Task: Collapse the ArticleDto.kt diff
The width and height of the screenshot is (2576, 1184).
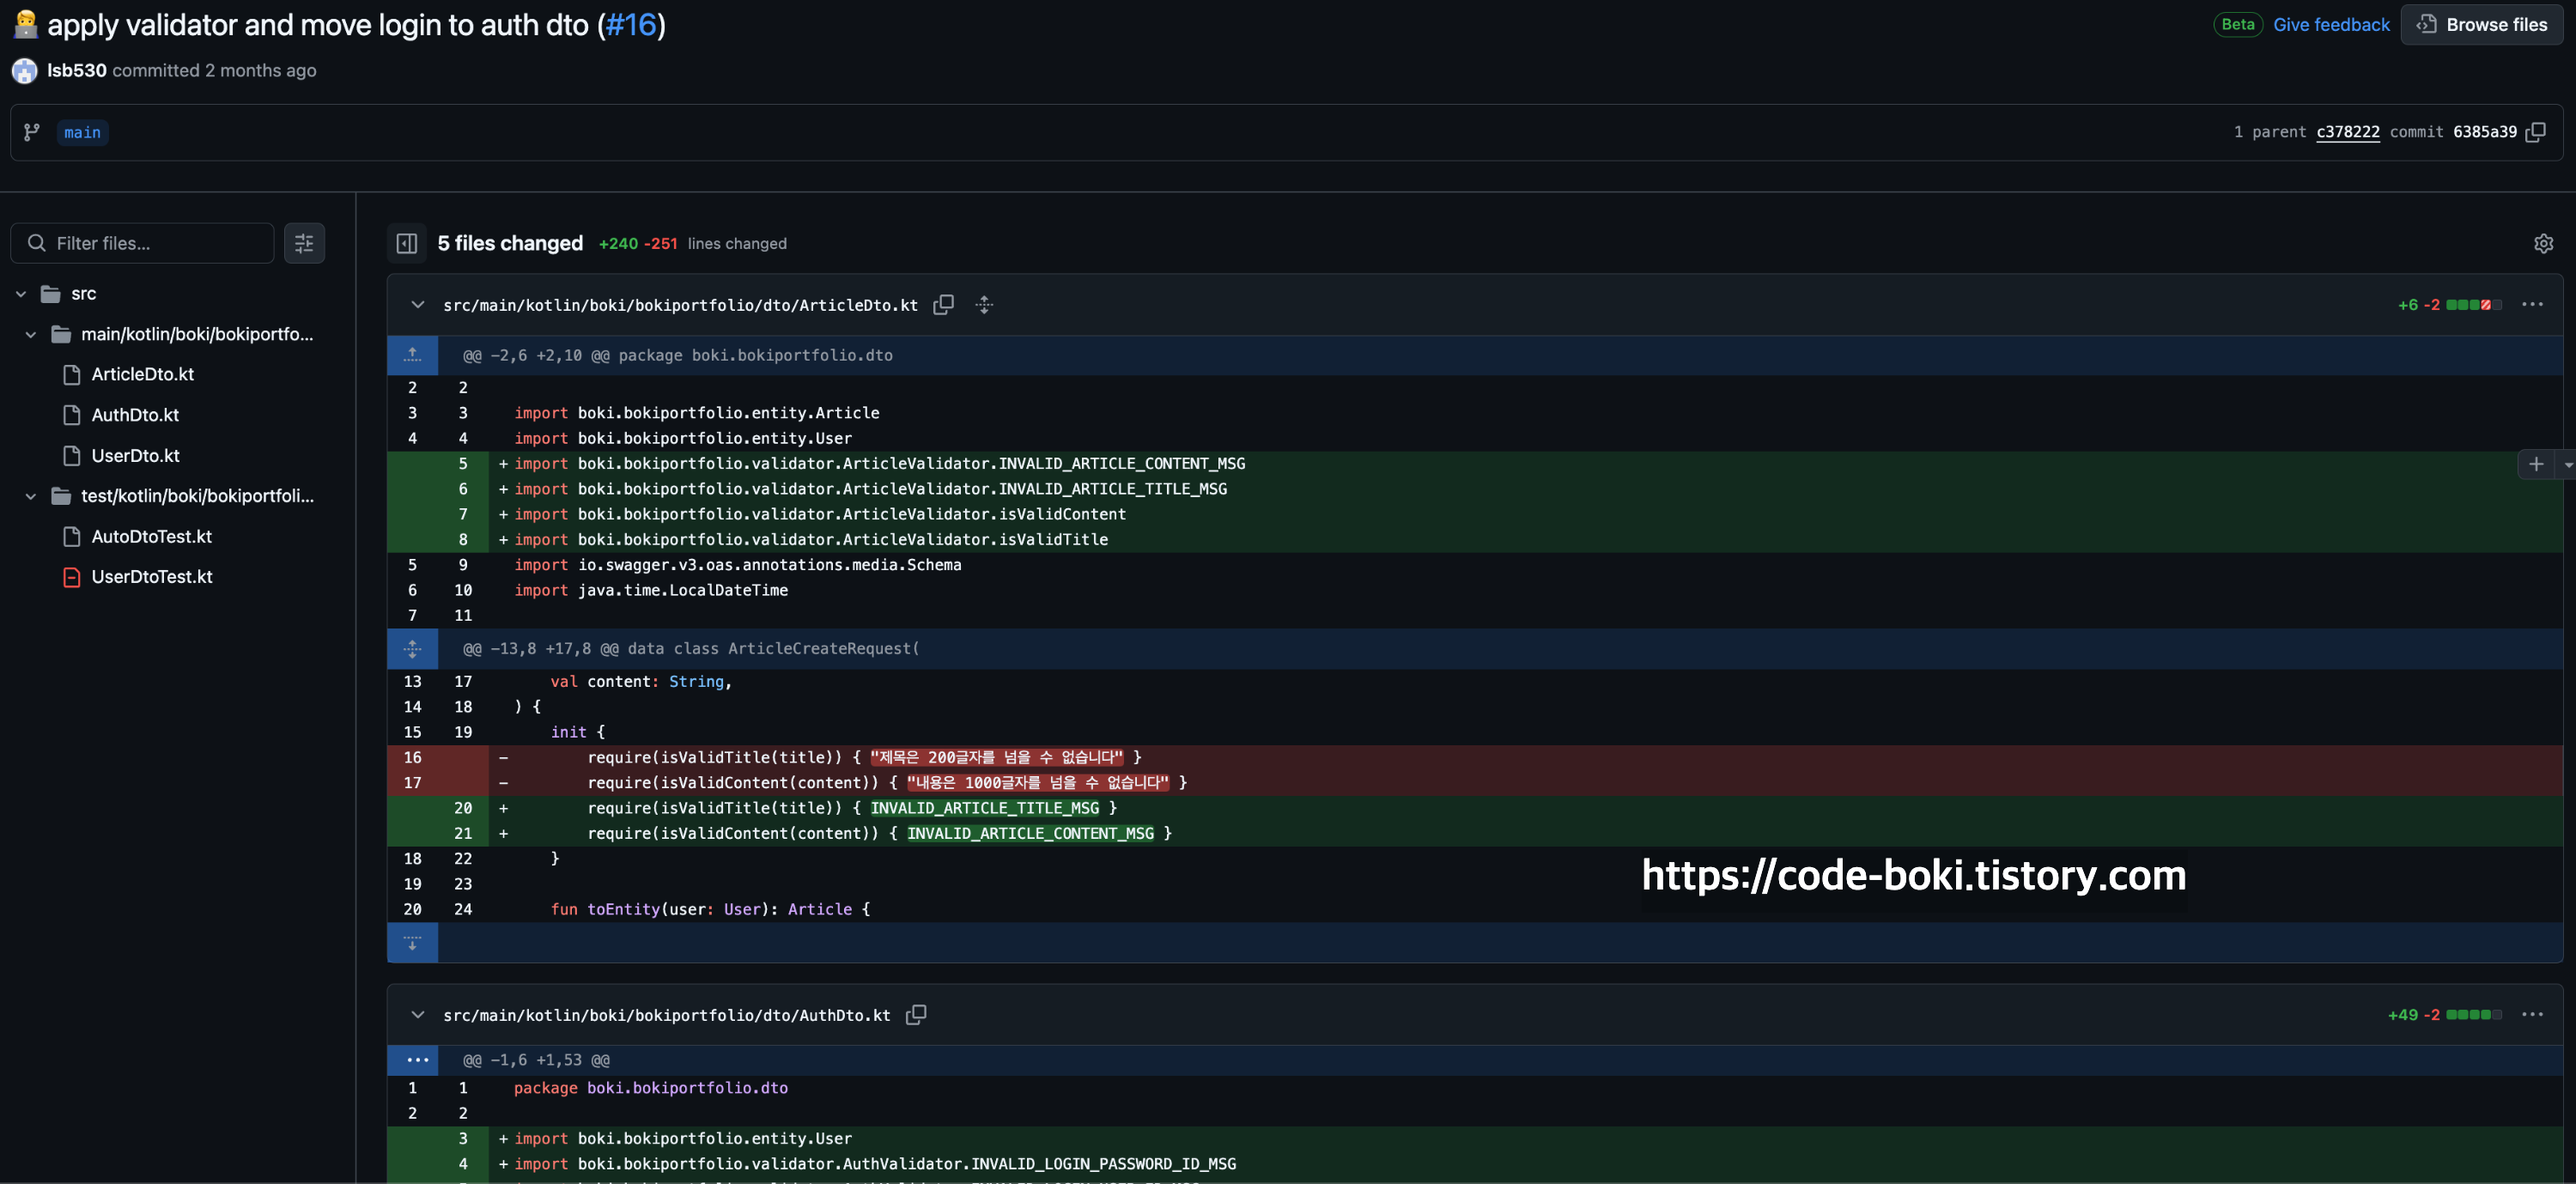Action: [417, 305]
